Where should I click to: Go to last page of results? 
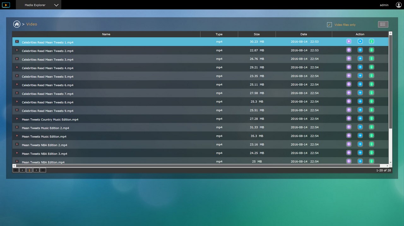(43, 170)
